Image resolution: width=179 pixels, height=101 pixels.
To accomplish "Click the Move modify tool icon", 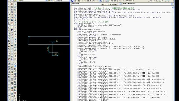I will coord(9,75).
